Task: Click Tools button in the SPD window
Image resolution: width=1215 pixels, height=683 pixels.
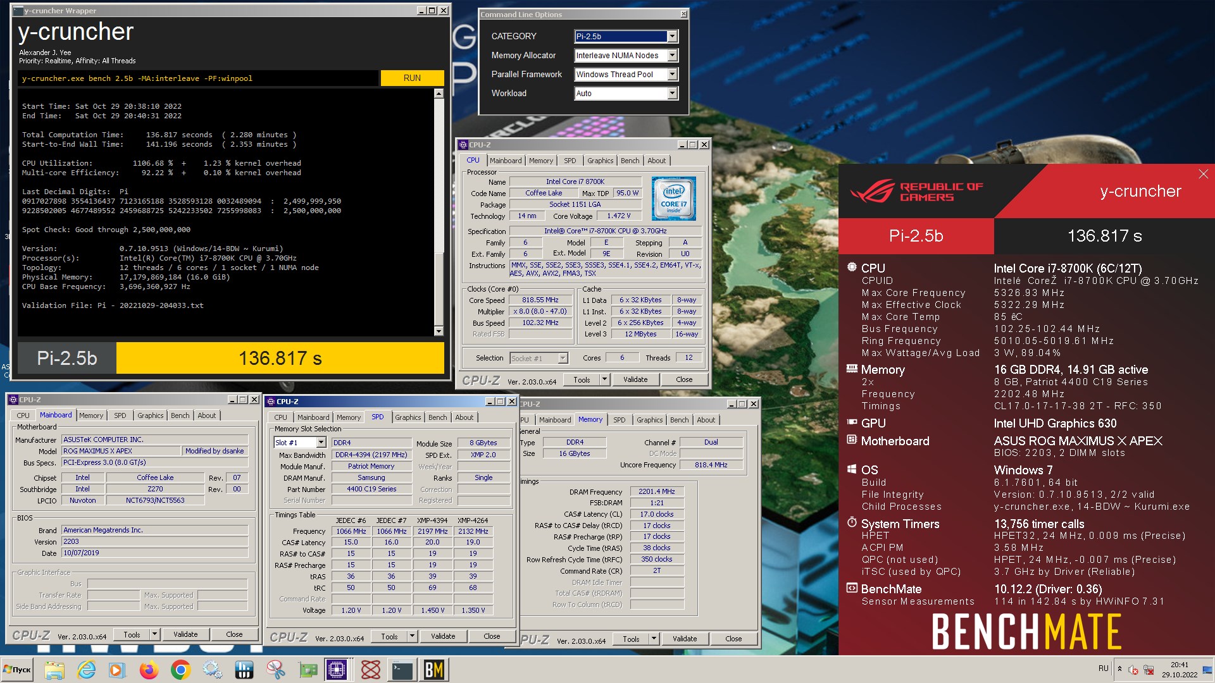Action: tap(389, 636)
